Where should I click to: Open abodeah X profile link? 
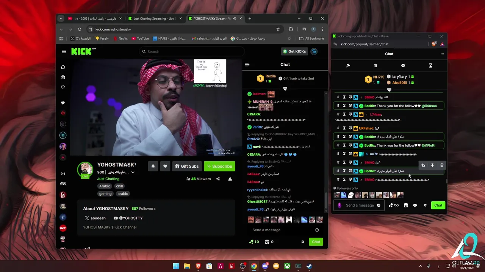[x=95, y=218]
